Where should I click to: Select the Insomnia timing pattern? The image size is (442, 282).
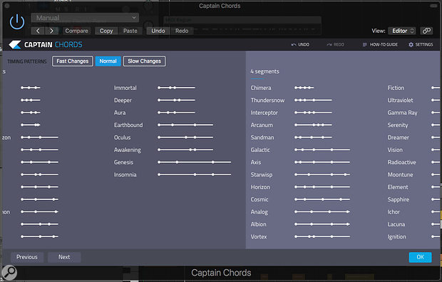pos(125,175)
